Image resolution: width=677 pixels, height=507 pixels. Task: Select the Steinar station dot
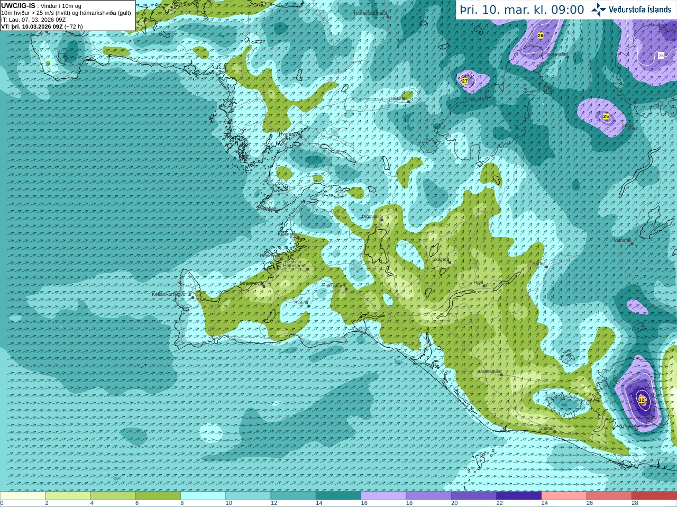pyautogui.click(x=554, y=431)
